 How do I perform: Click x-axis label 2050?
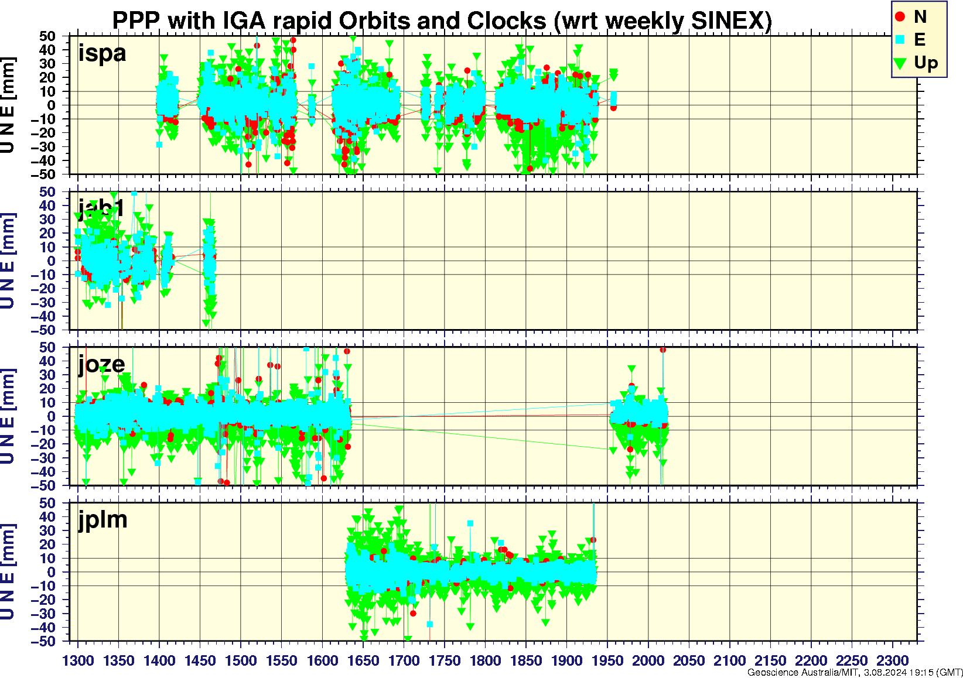coord(688,660)
